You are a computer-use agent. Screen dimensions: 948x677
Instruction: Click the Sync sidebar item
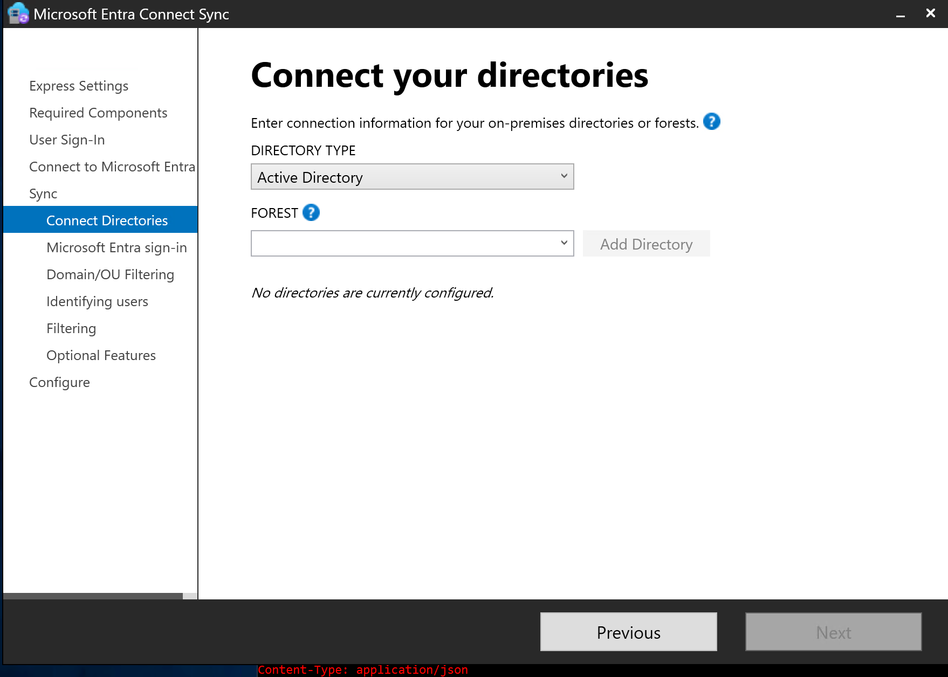click(43, 194)
